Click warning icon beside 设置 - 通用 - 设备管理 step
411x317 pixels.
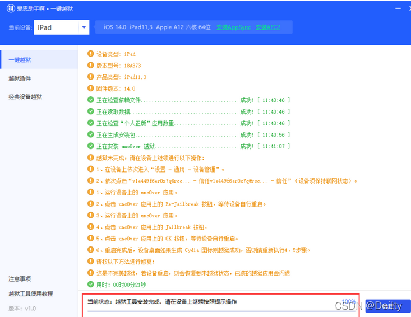pos(91,169)
